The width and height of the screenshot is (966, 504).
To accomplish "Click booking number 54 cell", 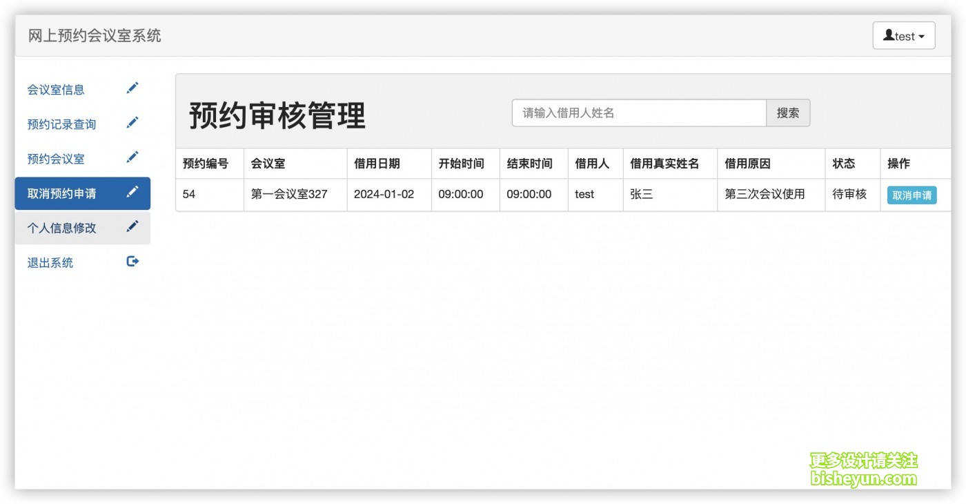I will 210,195.
